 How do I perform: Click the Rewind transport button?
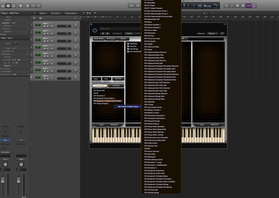pos(131,6)
